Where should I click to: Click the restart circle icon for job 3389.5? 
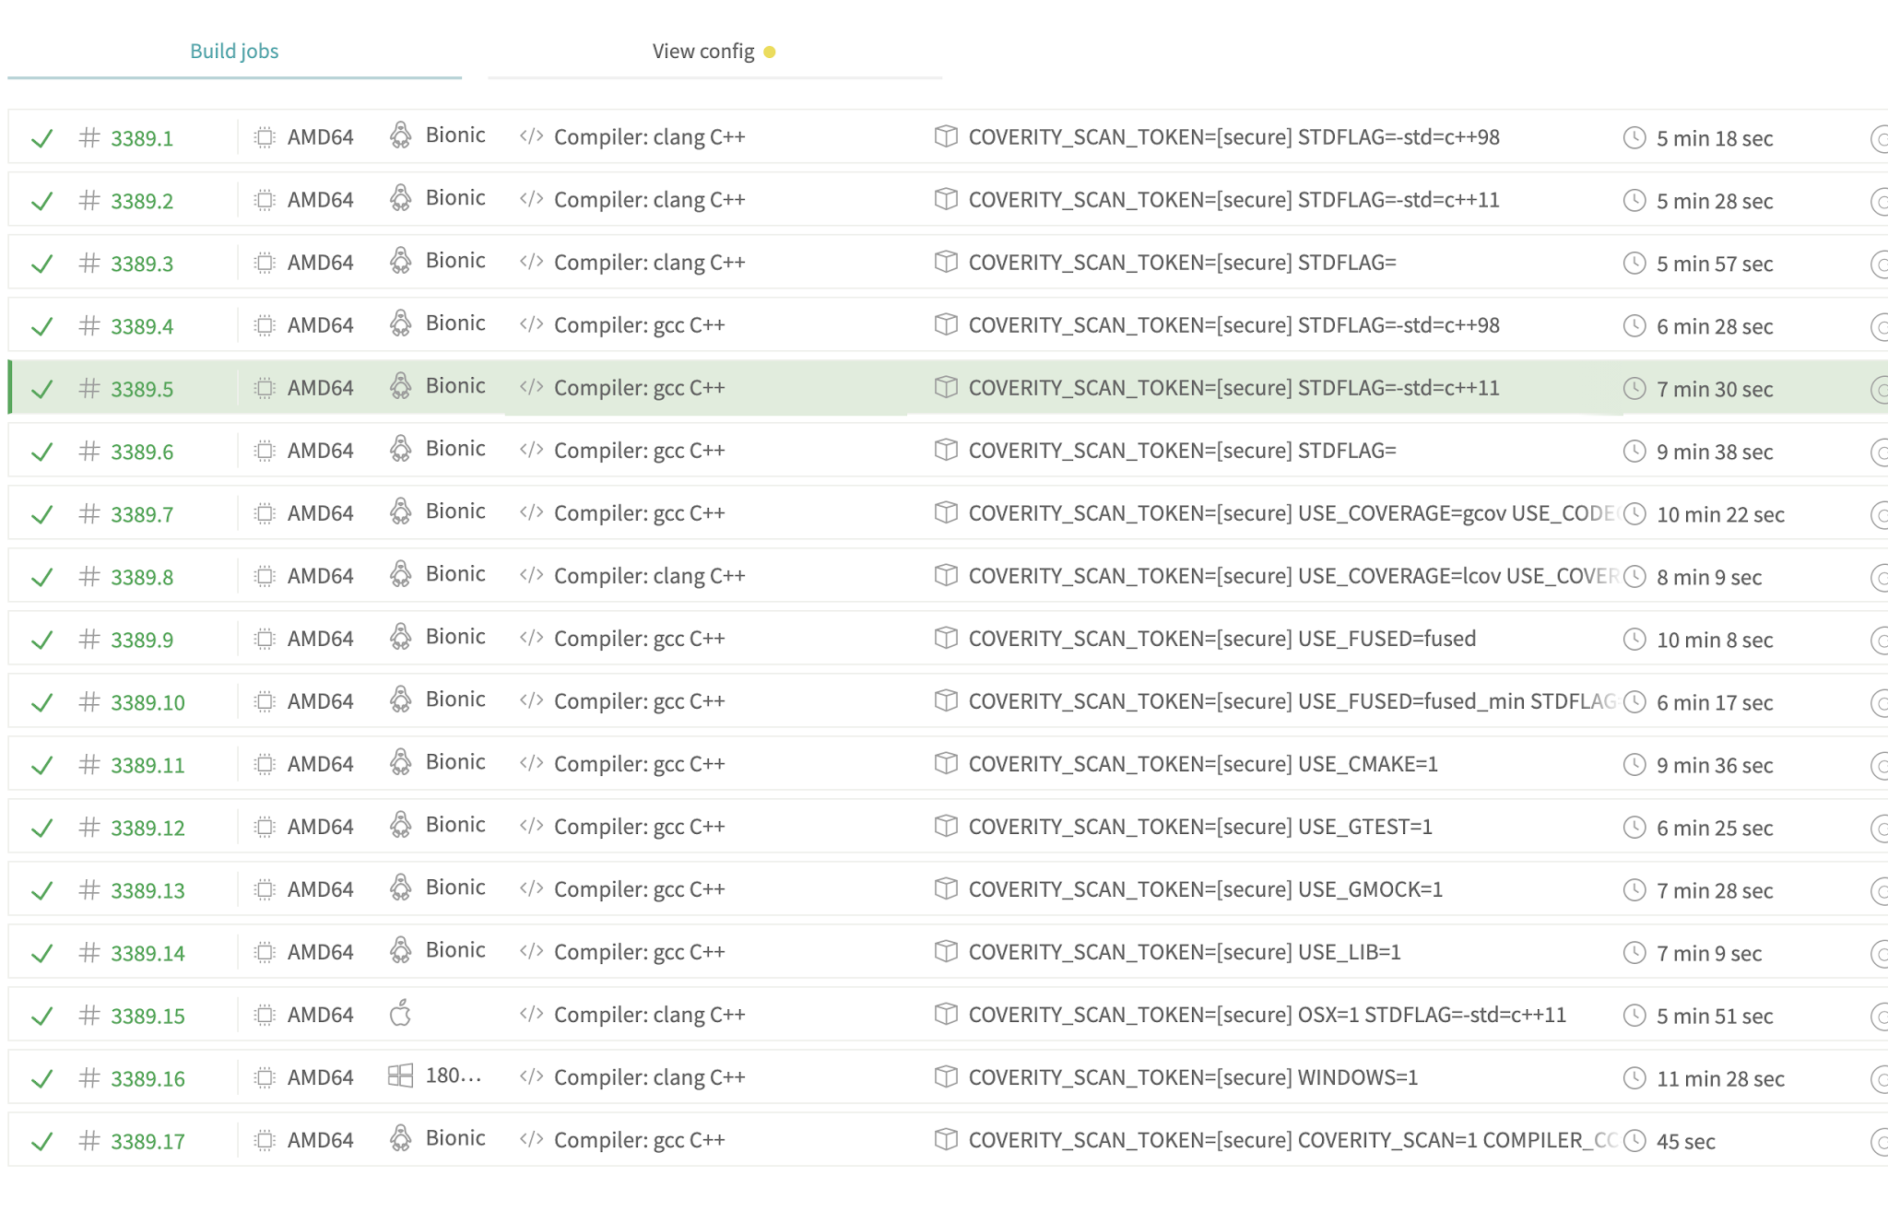(x=1879, y=390)
